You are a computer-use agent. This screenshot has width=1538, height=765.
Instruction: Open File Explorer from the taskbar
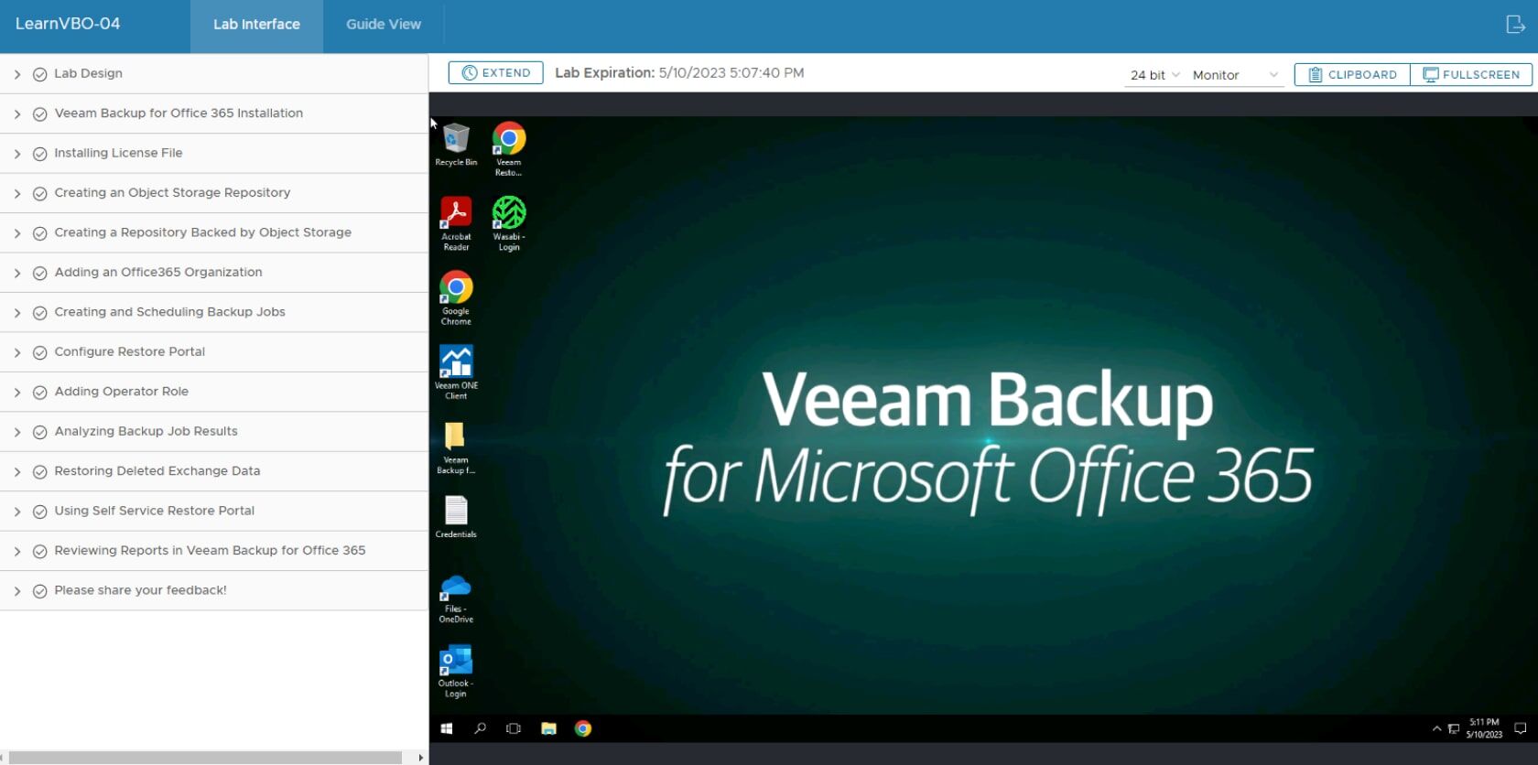[x=548, y=728]
